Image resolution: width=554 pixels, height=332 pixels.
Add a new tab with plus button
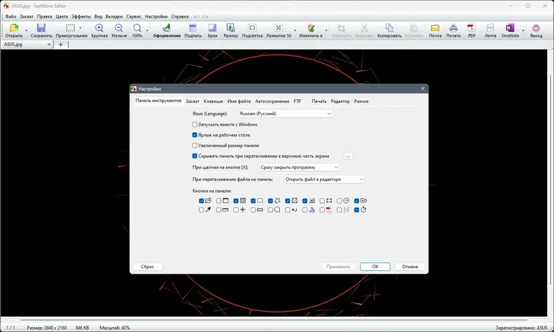click(61, 44)
